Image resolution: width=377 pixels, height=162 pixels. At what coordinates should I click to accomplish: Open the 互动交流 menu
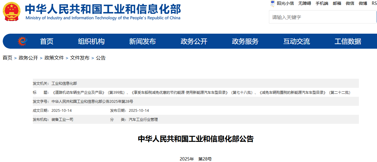(296, 41)
